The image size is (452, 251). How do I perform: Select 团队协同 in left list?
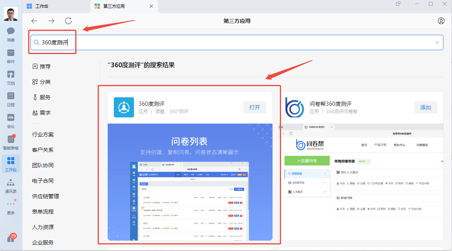click(43, 165)
